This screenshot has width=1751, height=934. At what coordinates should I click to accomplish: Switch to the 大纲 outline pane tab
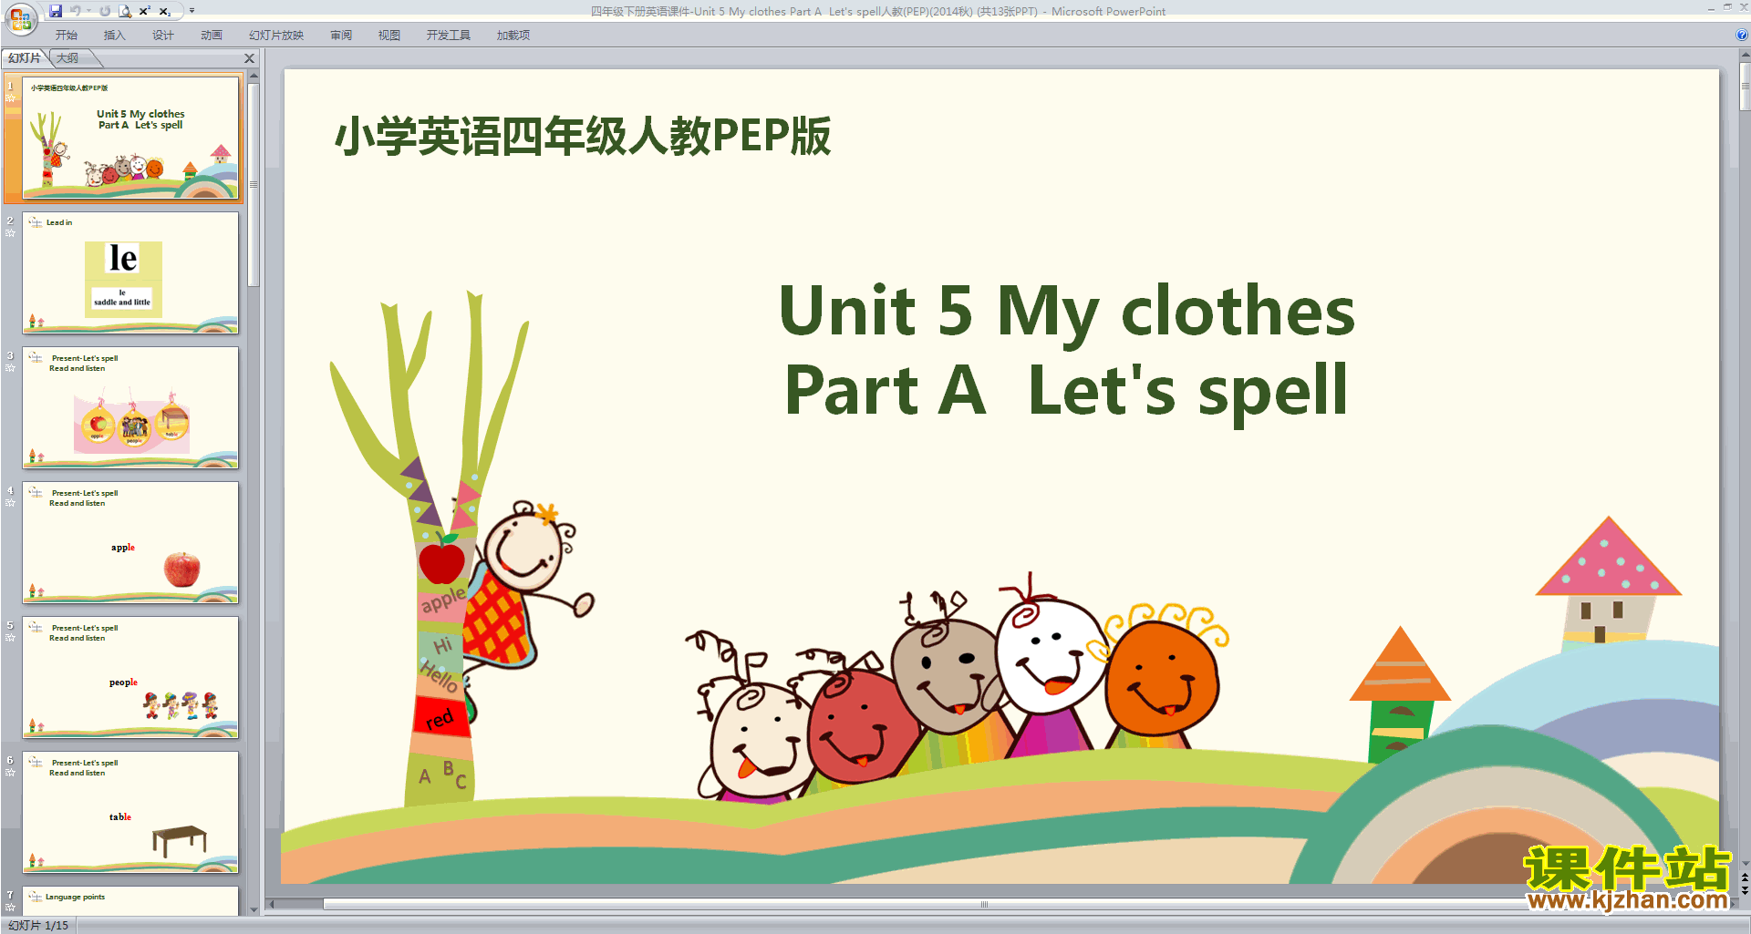click(x=67, y=58)
